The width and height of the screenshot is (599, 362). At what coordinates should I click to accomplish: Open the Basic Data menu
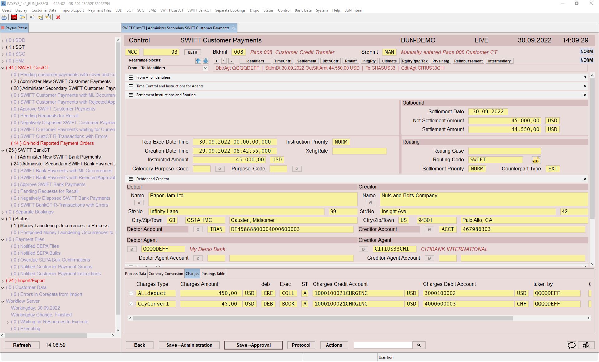[x=303, y=10]
